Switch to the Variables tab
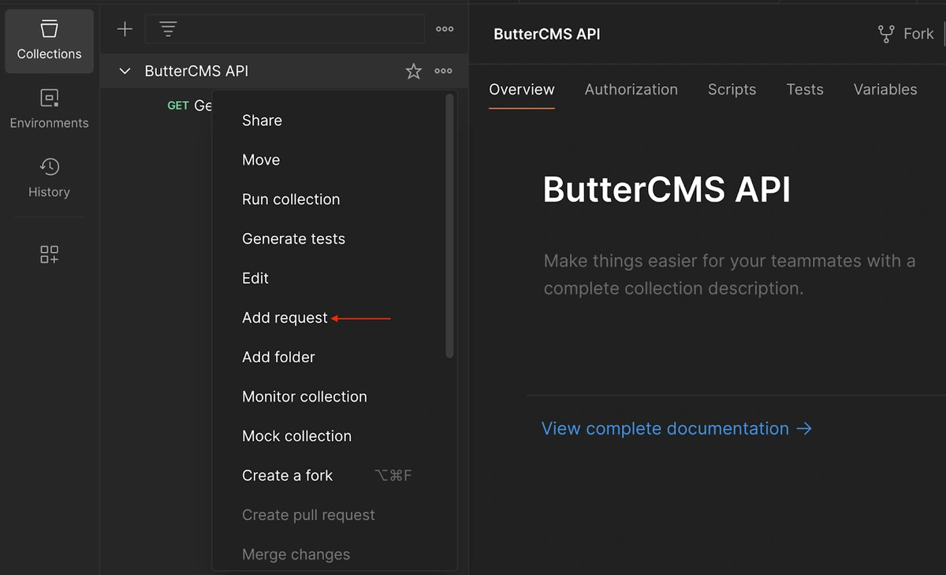 [x=885, y=90]
